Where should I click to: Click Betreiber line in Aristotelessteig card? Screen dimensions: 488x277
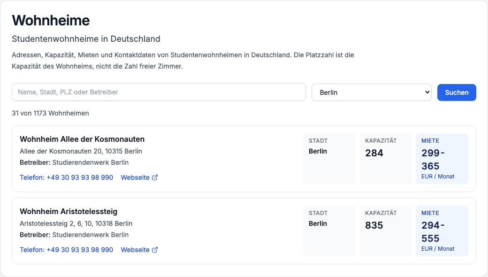click(74, 235)
